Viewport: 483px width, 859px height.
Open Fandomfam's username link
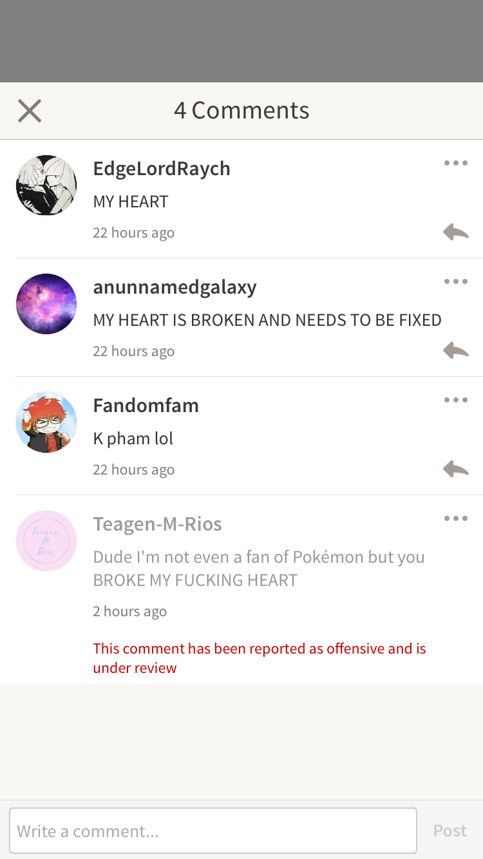click(146, 406)
